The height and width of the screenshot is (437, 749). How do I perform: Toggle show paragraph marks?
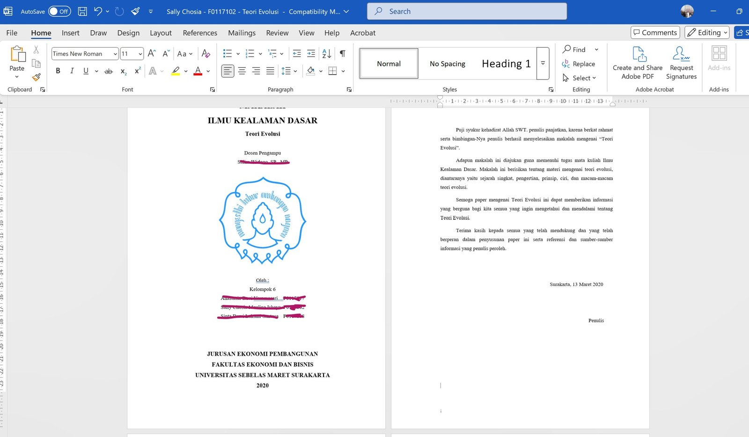click(x=343, y=54)
